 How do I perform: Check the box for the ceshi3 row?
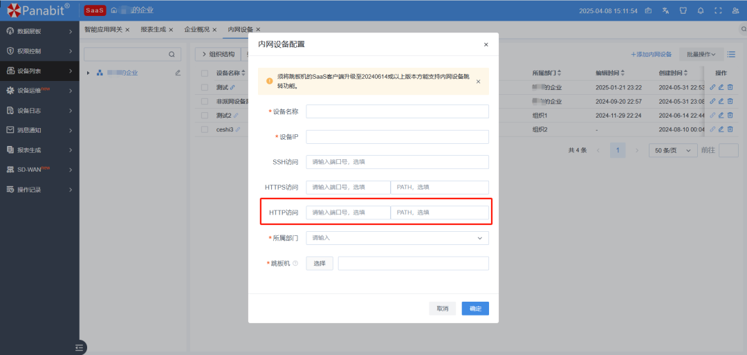click(x=204, y=129)
